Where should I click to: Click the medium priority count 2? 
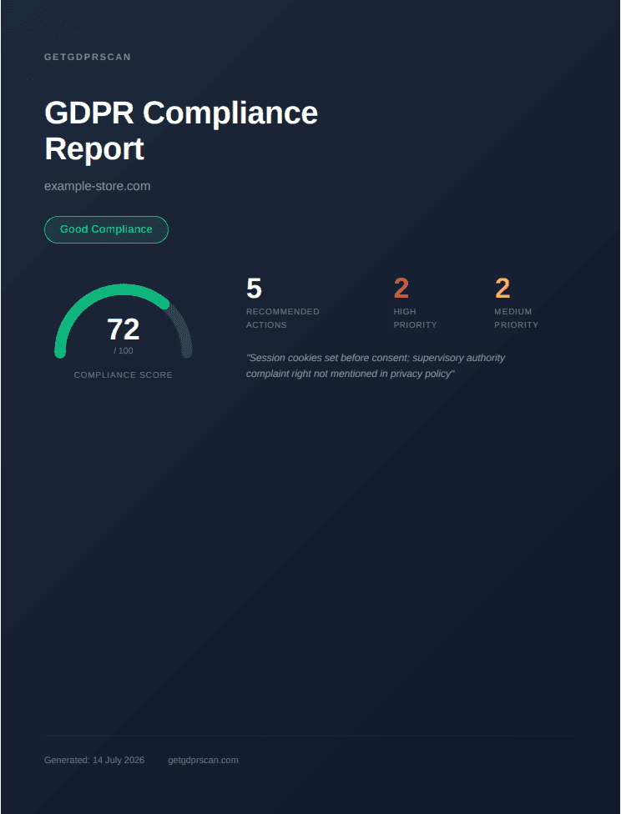[x=502, y=289]
